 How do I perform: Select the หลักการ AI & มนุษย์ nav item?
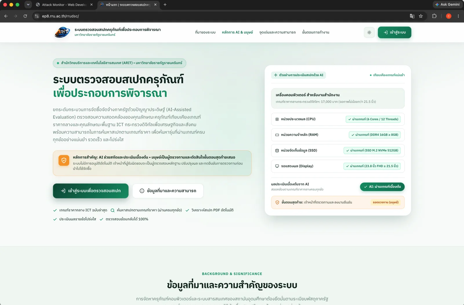coord(237,32)
